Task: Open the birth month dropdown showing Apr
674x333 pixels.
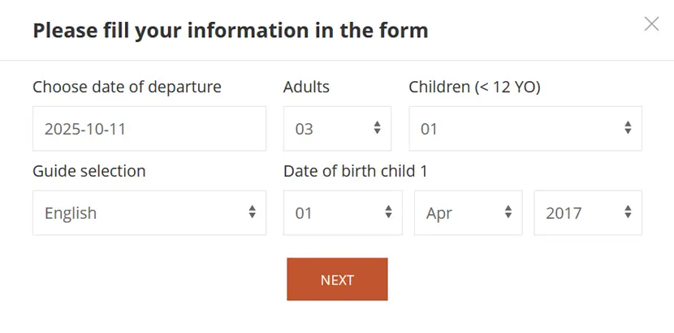Action: coord(468,213)
